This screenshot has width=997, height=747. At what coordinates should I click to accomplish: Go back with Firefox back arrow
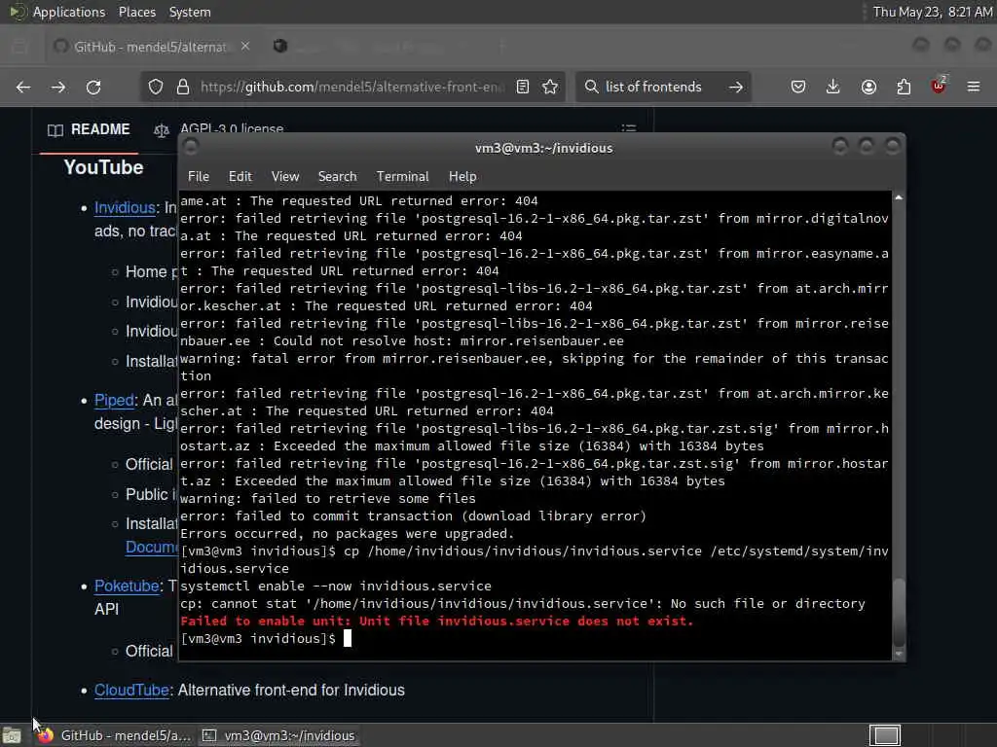(23, 87)
